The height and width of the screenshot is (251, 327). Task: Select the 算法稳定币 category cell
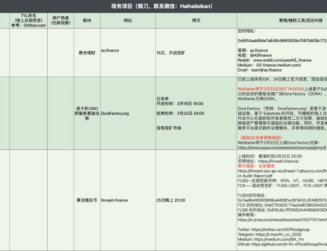[x=87, y=200]
